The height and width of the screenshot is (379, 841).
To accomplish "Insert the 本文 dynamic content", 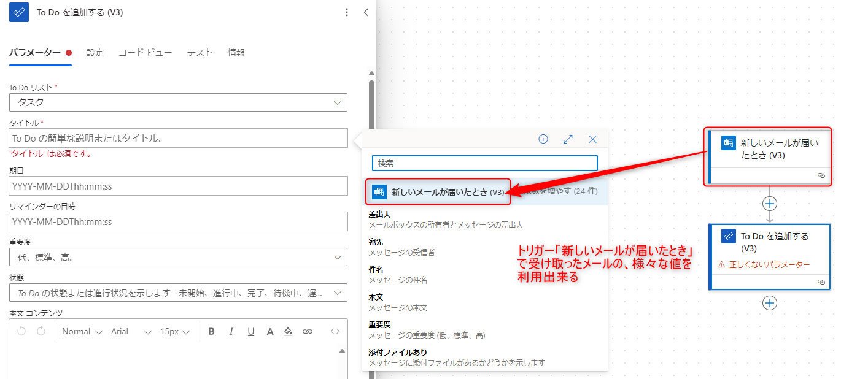I will (485, 302).
